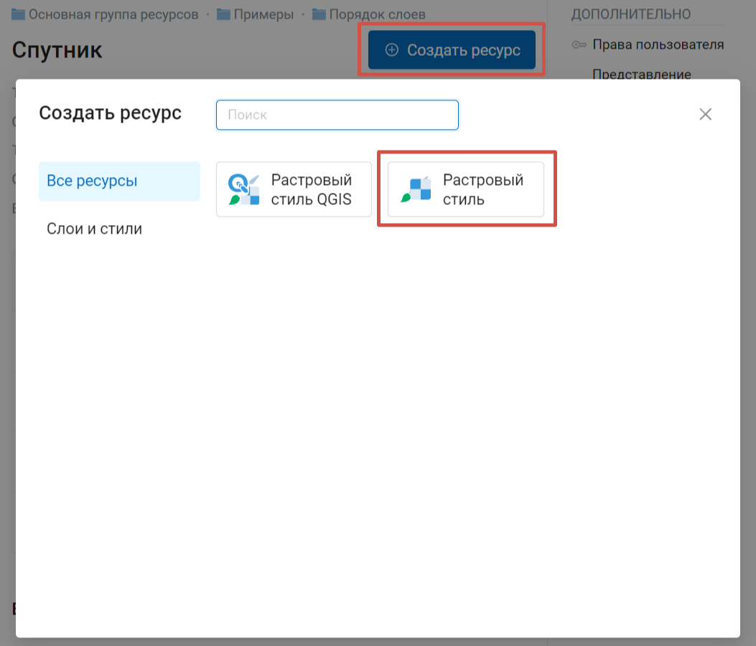Choose Растровый стиль QGIS resource
Screen dimensions: 756x646
coord(294,189)
